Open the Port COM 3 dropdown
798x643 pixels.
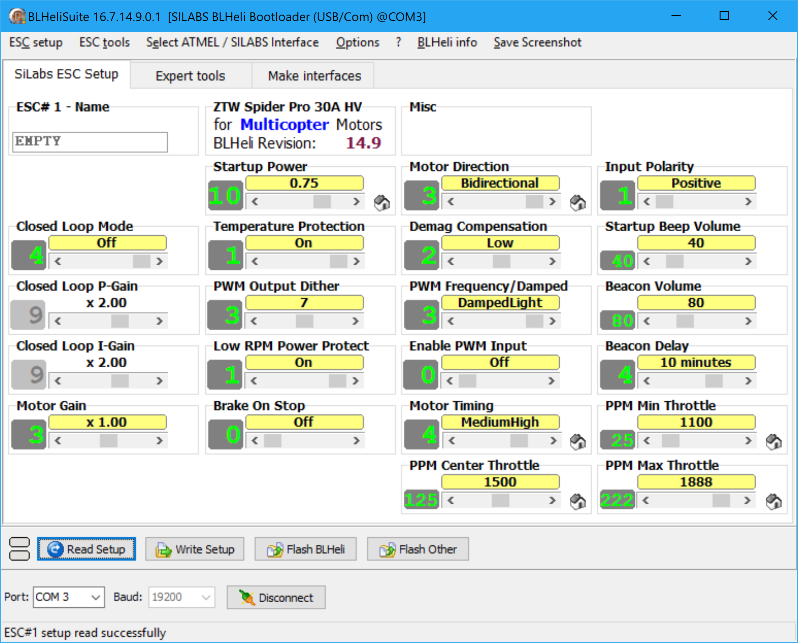pyautogui.click(x=69, y=597)
